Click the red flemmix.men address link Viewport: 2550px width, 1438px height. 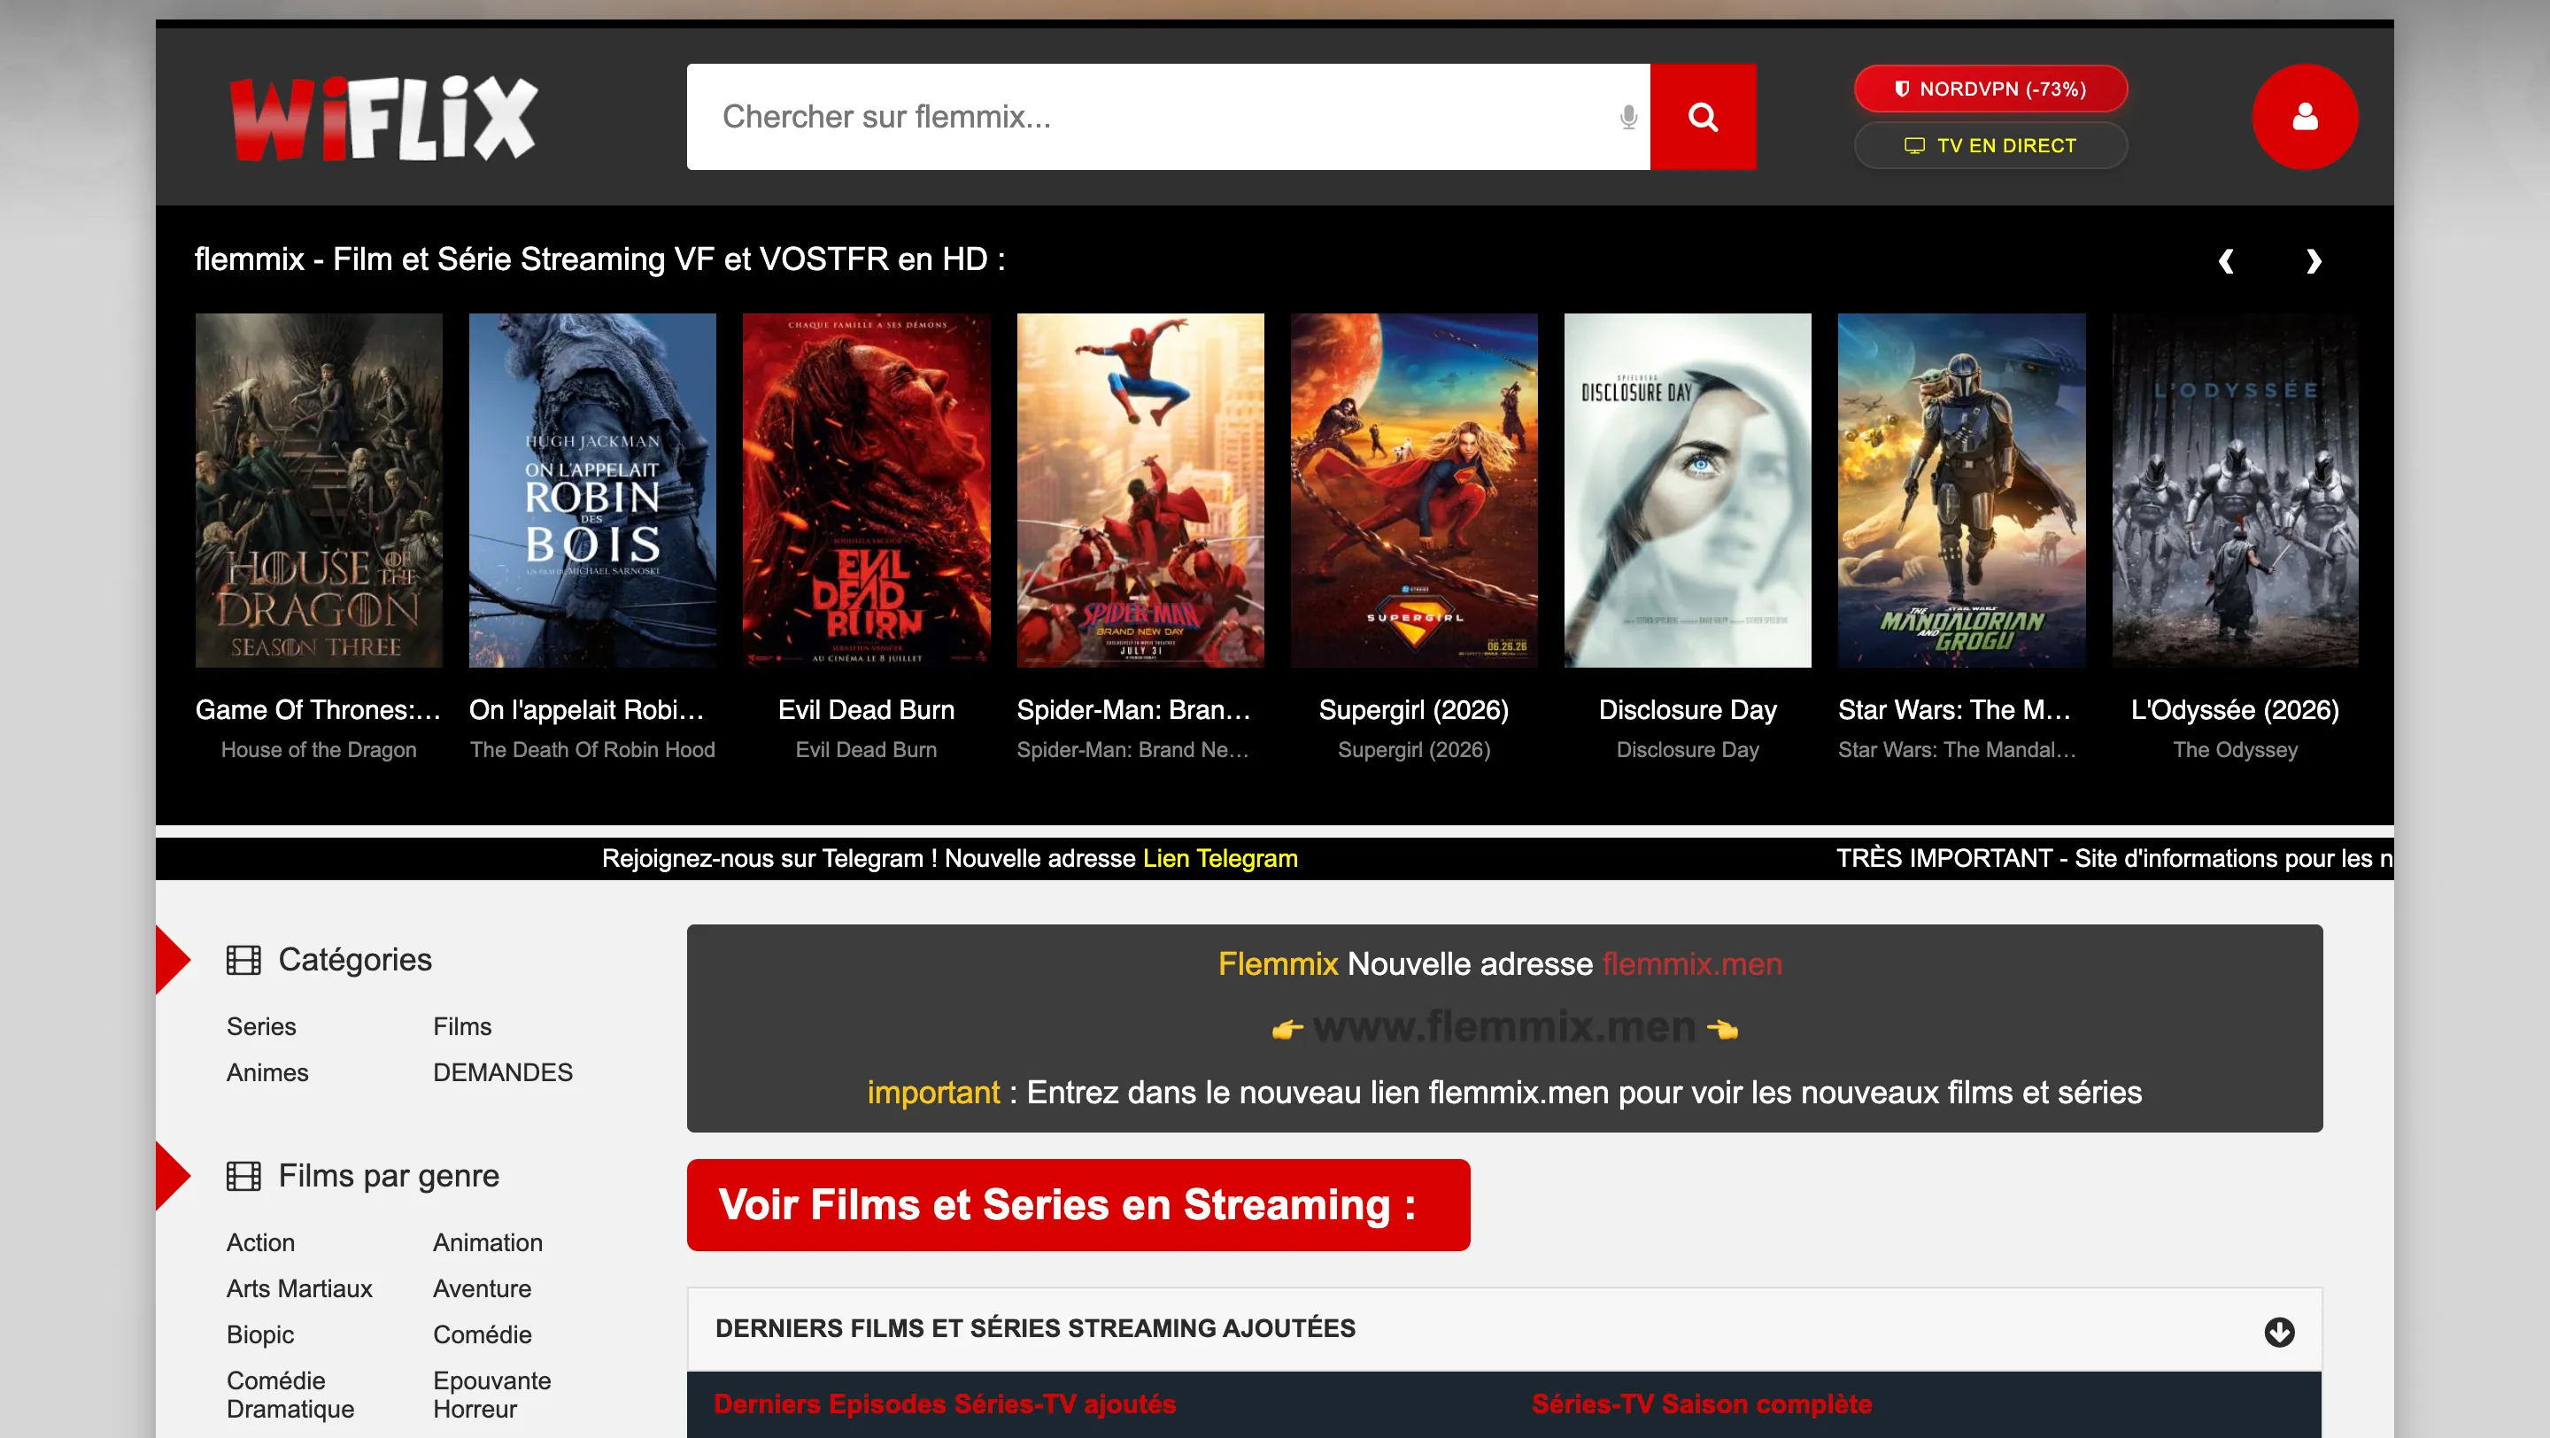(x=1692, y=964)
